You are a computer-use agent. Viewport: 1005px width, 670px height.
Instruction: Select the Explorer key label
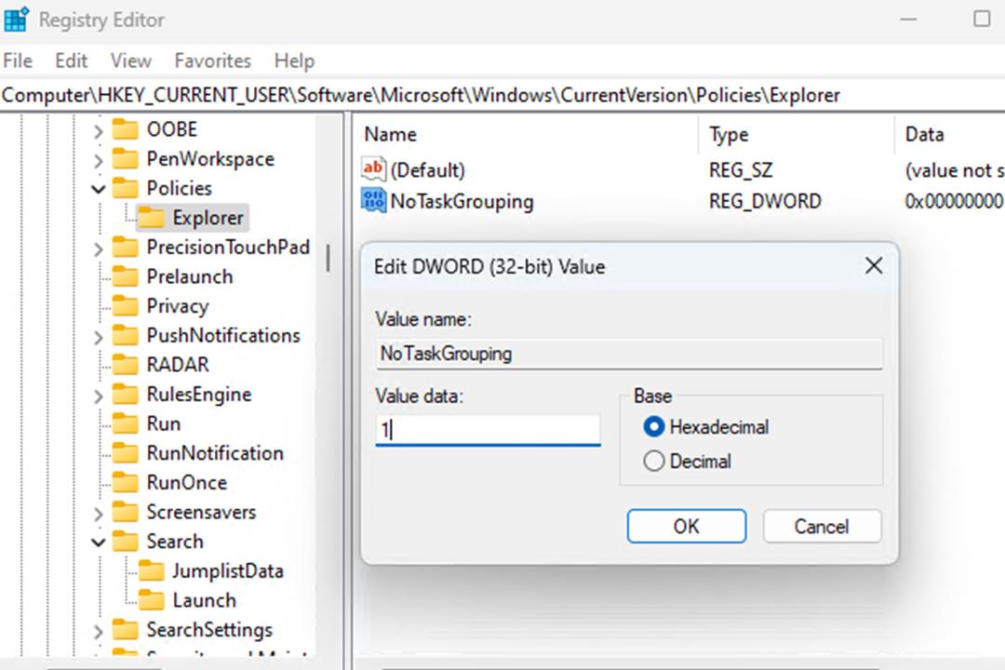[208, 218]
